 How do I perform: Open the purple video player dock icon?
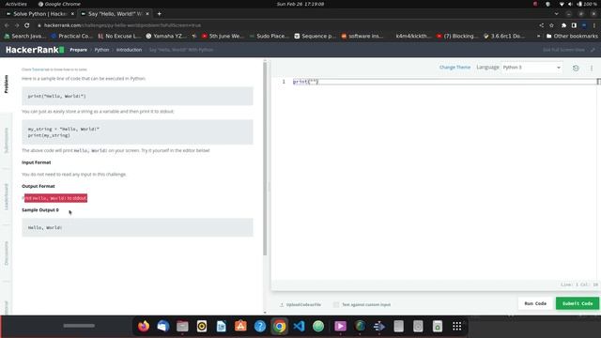340,326
